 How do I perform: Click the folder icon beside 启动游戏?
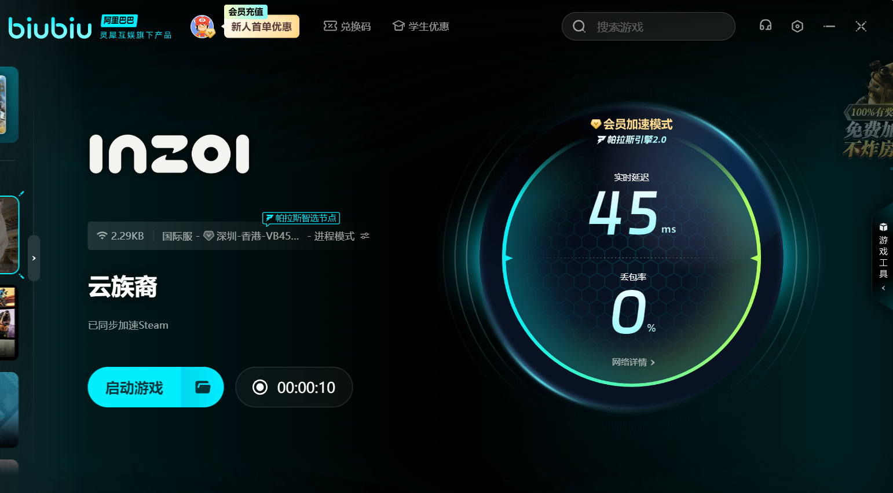tap(203, 387)
